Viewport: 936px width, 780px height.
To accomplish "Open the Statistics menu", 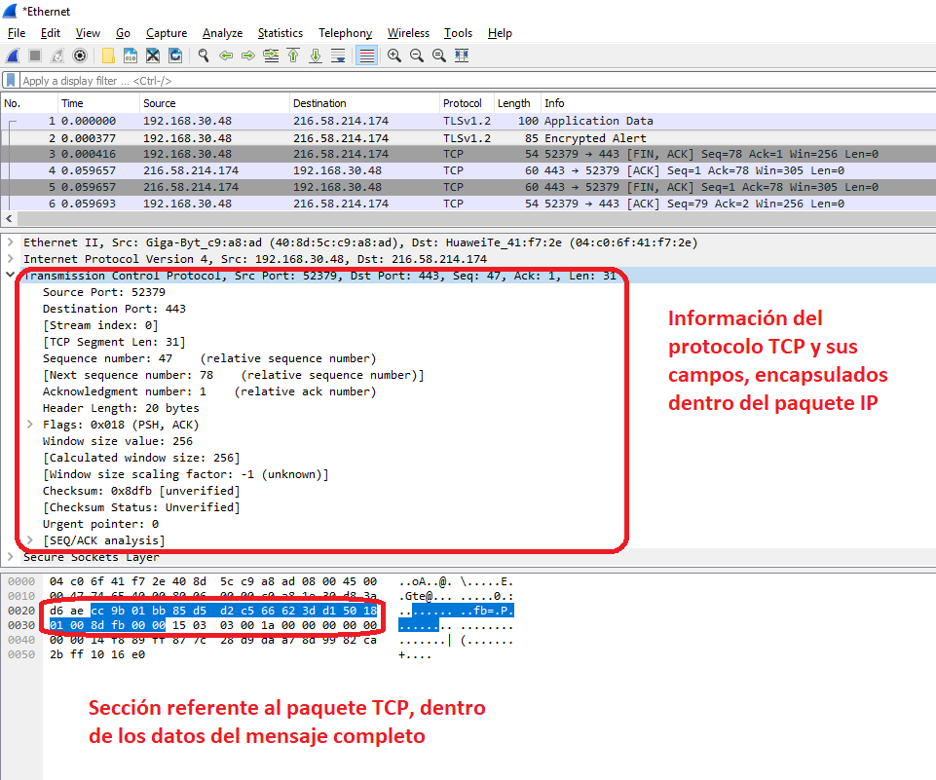I will [x=280, y=33].
